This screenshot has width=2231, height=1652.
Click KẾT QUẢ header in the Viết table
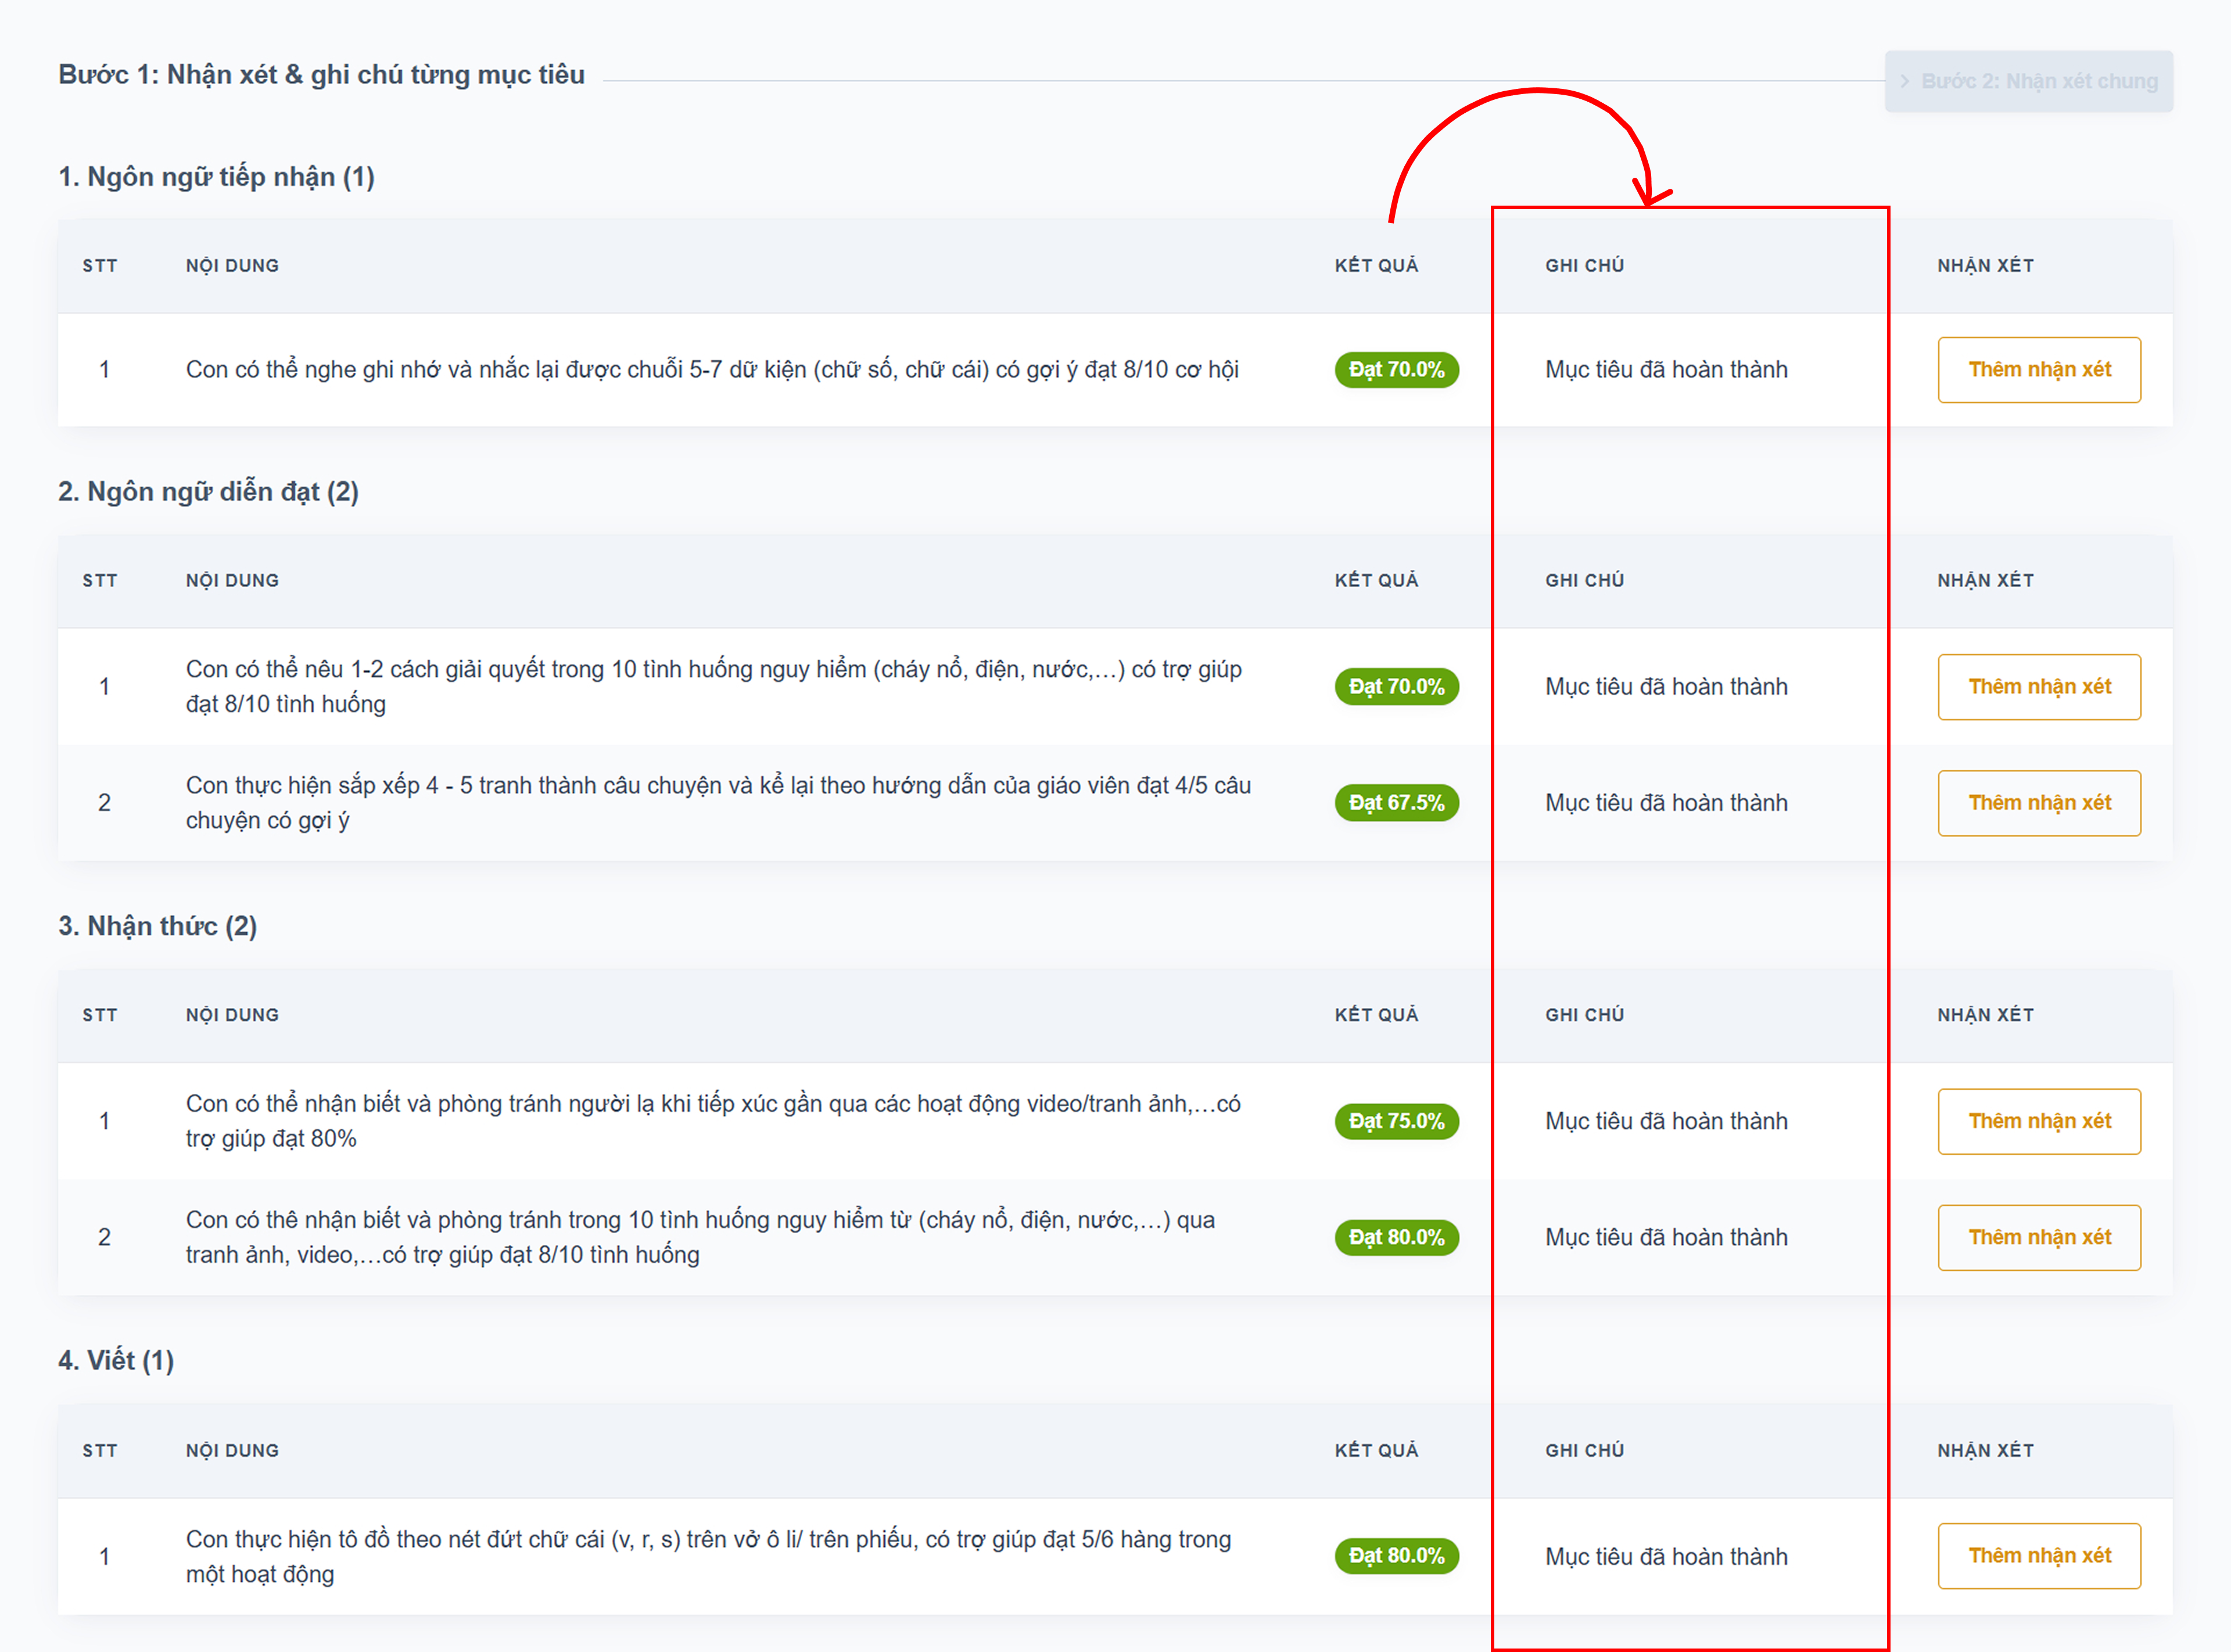tap(1376, 1451)
